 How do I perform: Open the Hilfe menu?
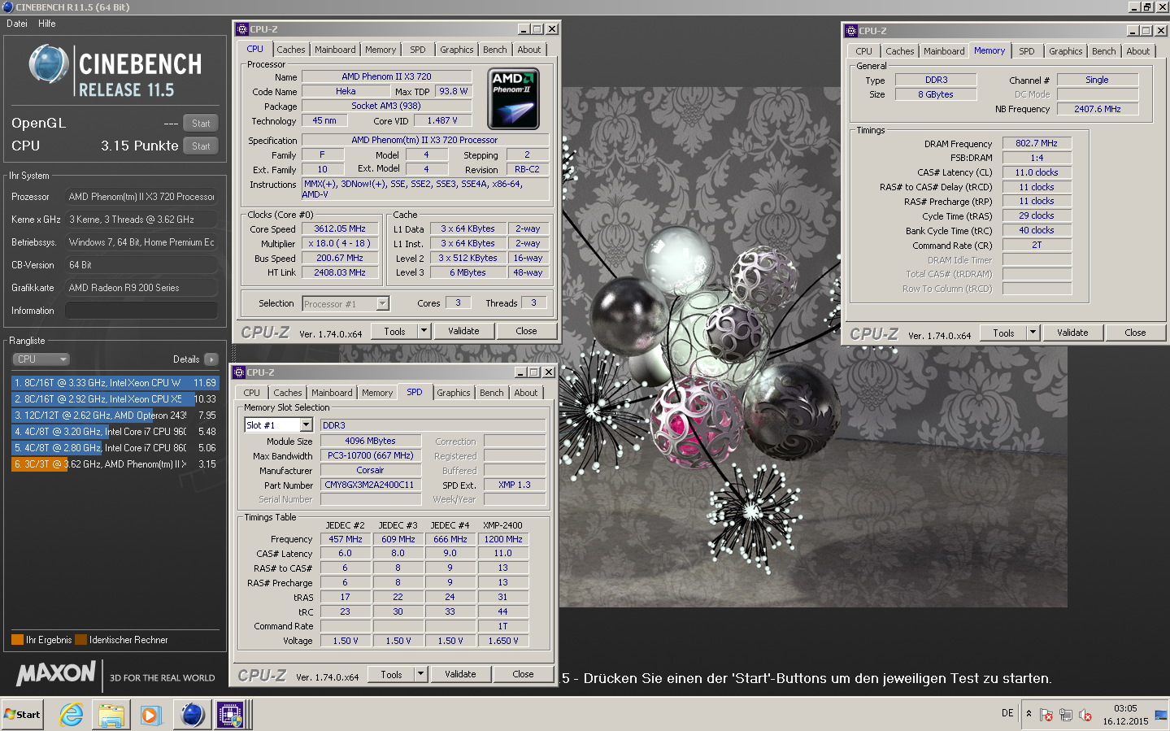47,24
